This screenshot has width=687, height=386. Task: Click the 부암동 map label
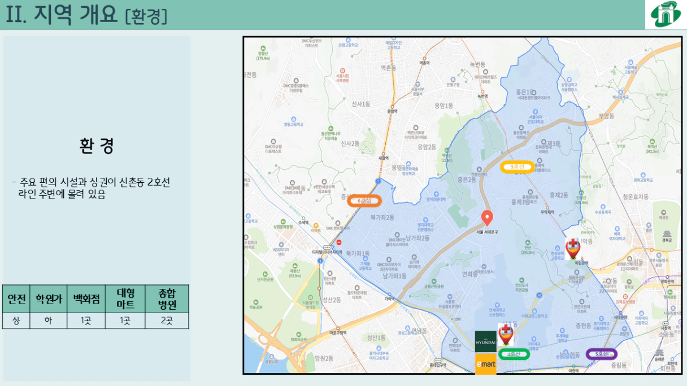coord(606,116)
